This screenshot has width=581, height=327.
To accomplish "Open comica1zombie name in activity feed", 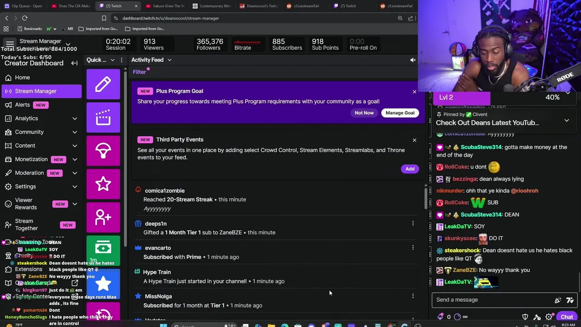I will (x=165, y=191).
